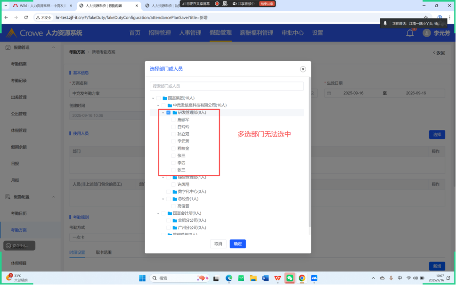456x285 pixels.
Task: Open Word from the taskbar
Action: (x=265, y=278)
